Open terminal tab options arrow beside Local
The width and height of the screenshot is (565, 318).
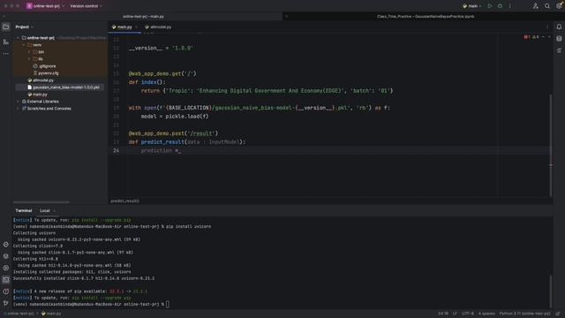tap(55, 210)
